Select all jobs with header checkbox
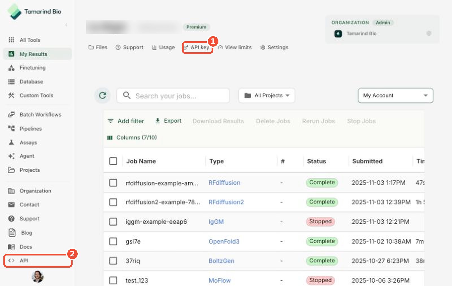This screenshot has width=452, height=286. point(113,161)
